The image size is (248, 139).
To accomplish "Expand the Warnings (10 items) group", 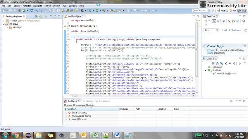I will (66, 116).
